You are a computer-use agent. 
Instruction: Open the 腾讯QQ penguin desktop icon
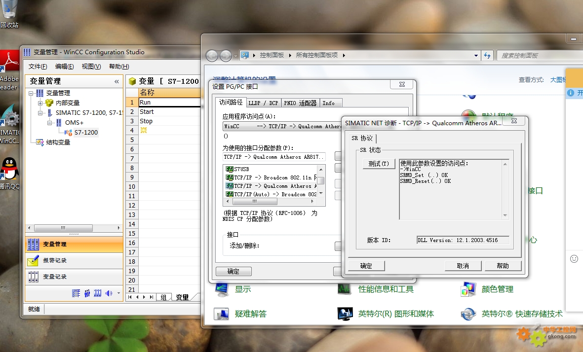pyautogui.click(x=9, y=173)
